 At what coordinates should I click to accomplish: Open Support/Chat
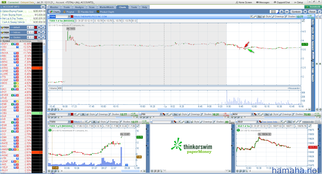coord(282,2)
